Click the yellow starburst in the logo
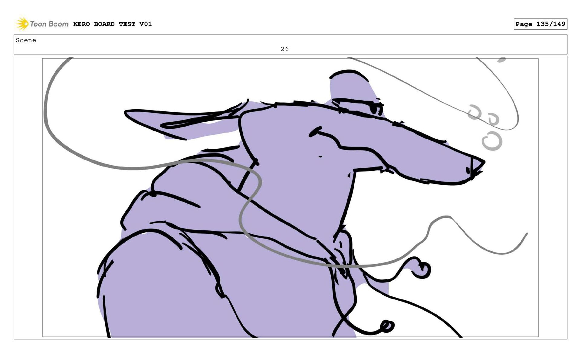Viewport: 581px width, 353px height. tap(22, 24)
